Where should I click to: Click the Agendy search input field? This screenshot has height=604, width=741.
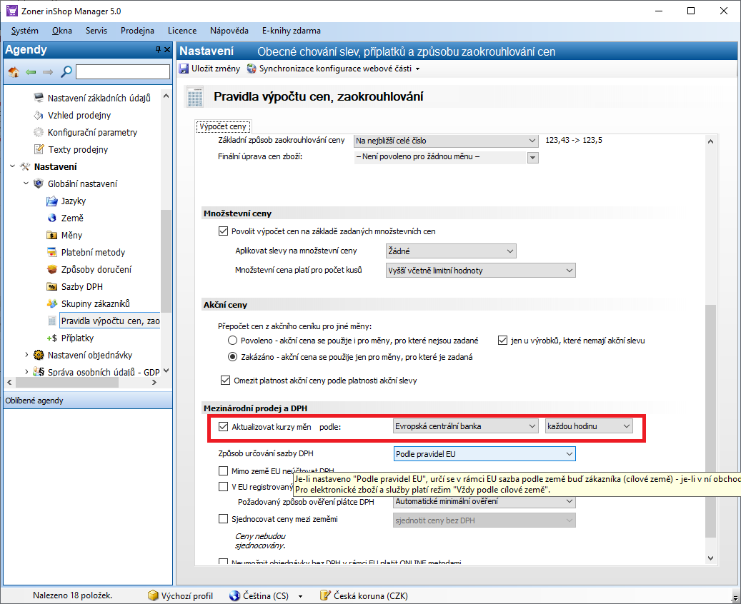123,71
